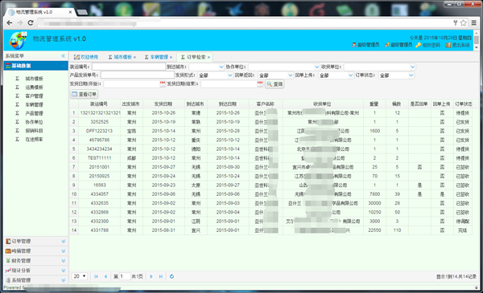Click the two-person 超级管理员 role icon
This screenshot has height=293, width=483.
point(387,45)
